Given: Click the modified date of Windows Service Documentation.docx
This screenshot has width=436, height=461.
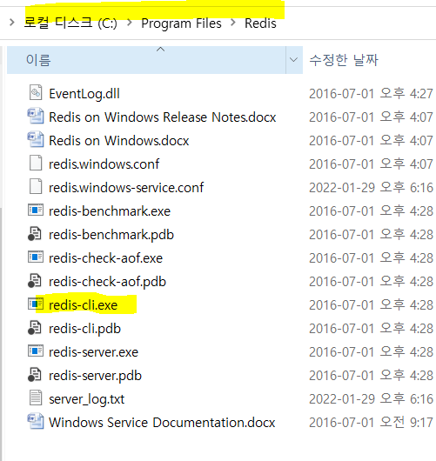Looking at the screenshot, I should point(371,423).
